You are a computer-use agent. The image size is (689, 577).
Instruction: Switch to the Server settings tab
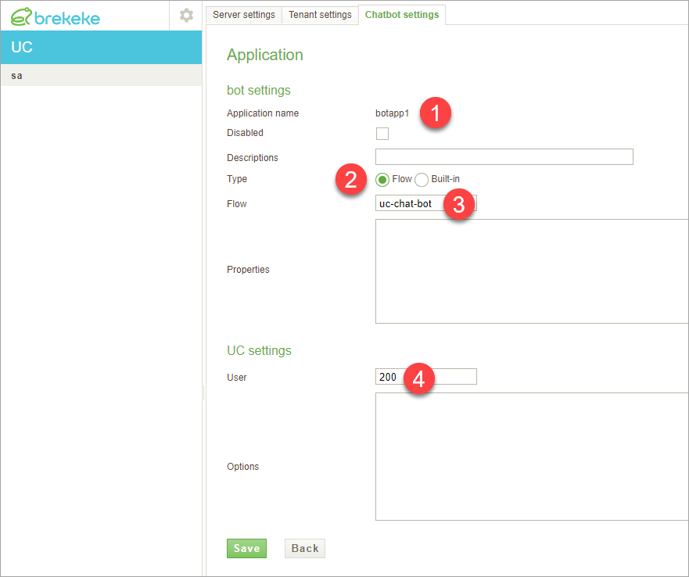pos(243,14)
